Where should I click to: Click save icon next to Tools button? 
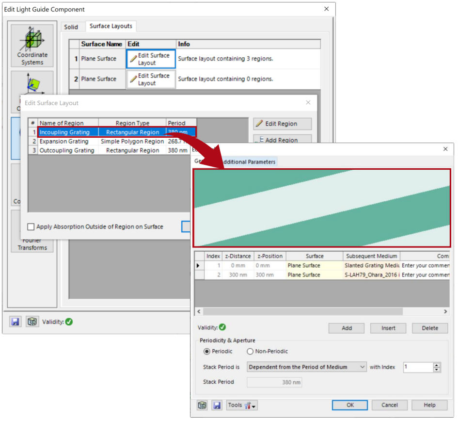click(217, 405)
